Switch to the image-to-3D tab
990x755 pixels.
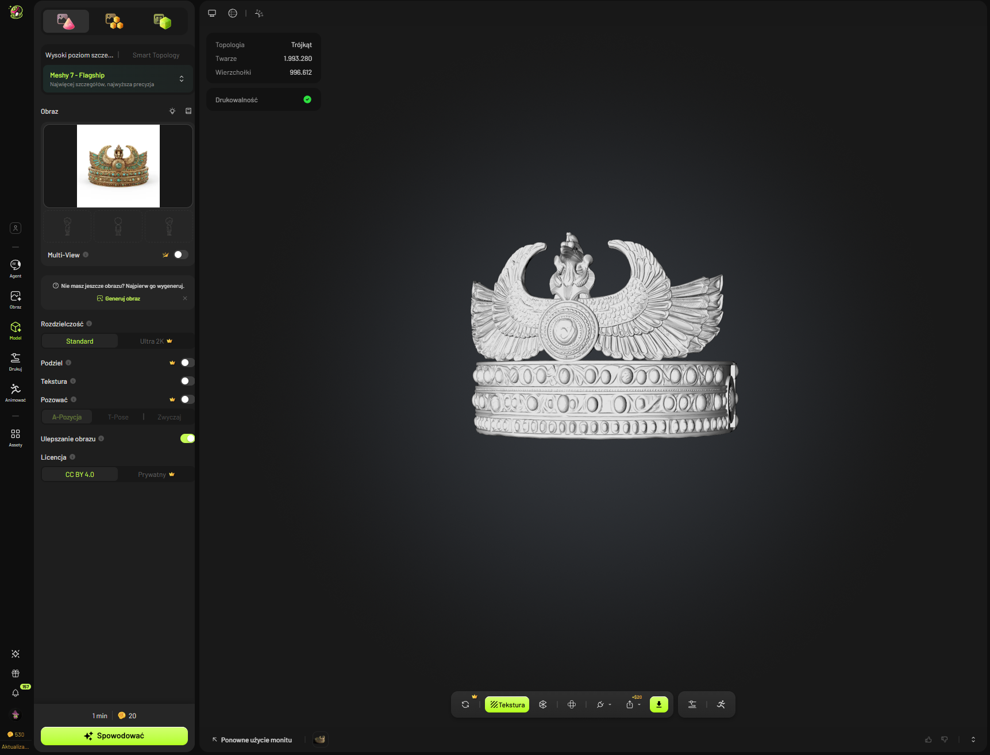(x=66, y=22)
